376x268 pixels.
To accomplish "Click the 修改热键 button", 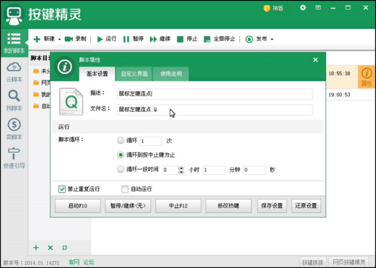I will 228,206.
